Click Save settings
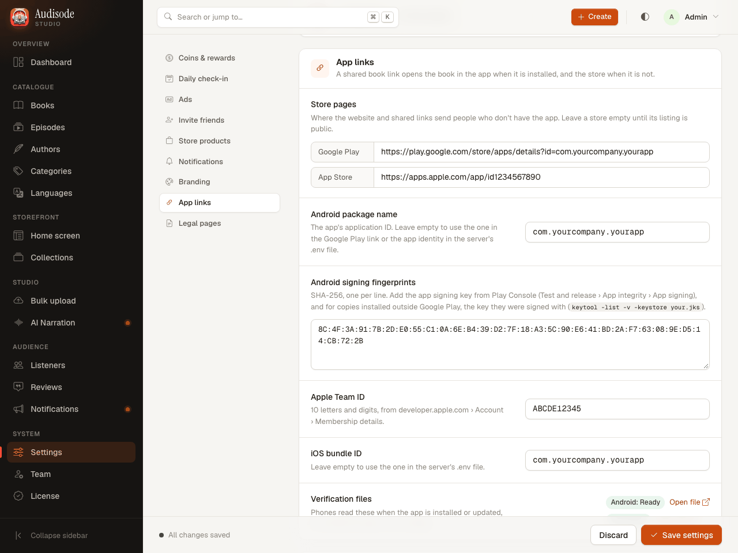 click(681, 535)
